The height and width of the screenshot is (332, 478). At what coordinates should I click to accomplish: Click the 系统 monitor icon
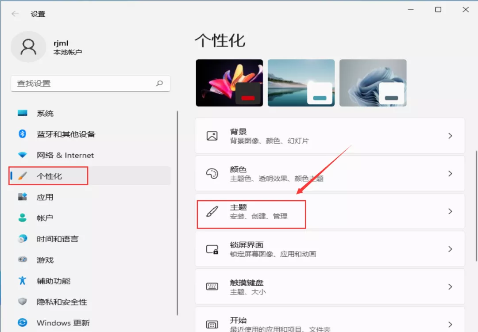tap(22, 113)
